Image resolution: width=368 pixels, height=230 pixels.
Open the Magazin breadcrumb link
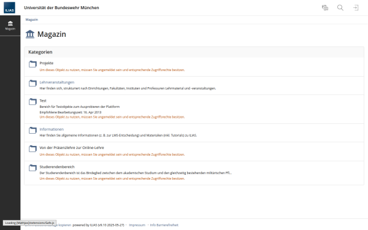coord(32,20)
